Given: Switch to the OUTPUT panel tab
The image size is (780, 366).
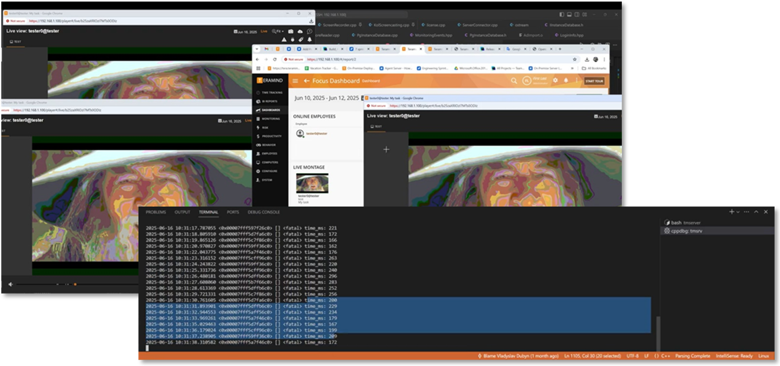Looking at the screenshot, I should coord(182,212).
